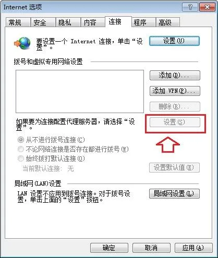Click the 设置(U) Internet connection button
This screenshot has height=258, width=218.
pos(174,41)
